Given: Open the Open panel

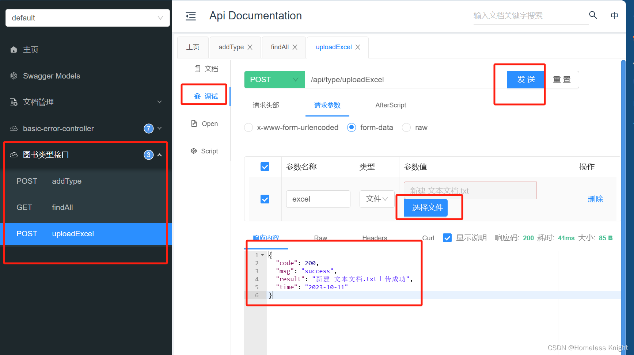Looking at the screenshot, I should (205, 124).
